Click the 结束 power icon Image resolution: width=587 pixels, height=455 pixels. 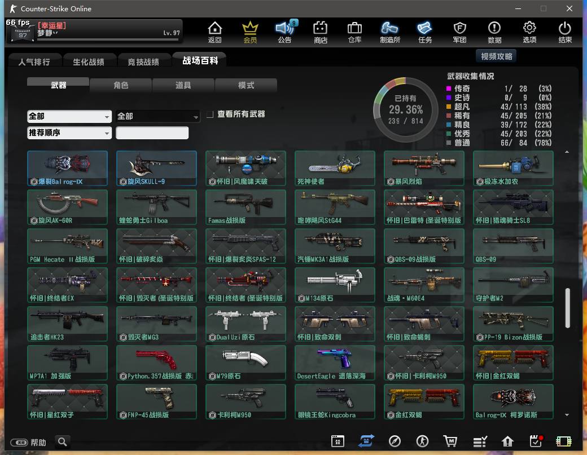click(565, 32)
